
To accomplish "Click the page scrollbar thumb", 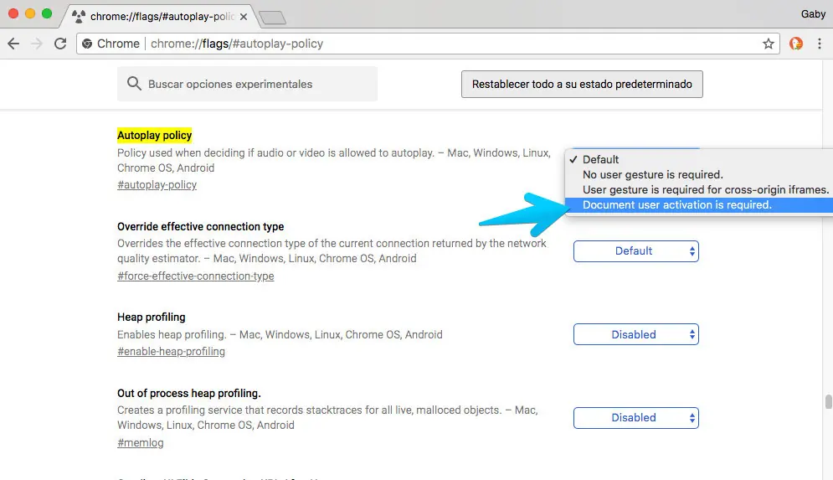I will click(x=828, y=401).
